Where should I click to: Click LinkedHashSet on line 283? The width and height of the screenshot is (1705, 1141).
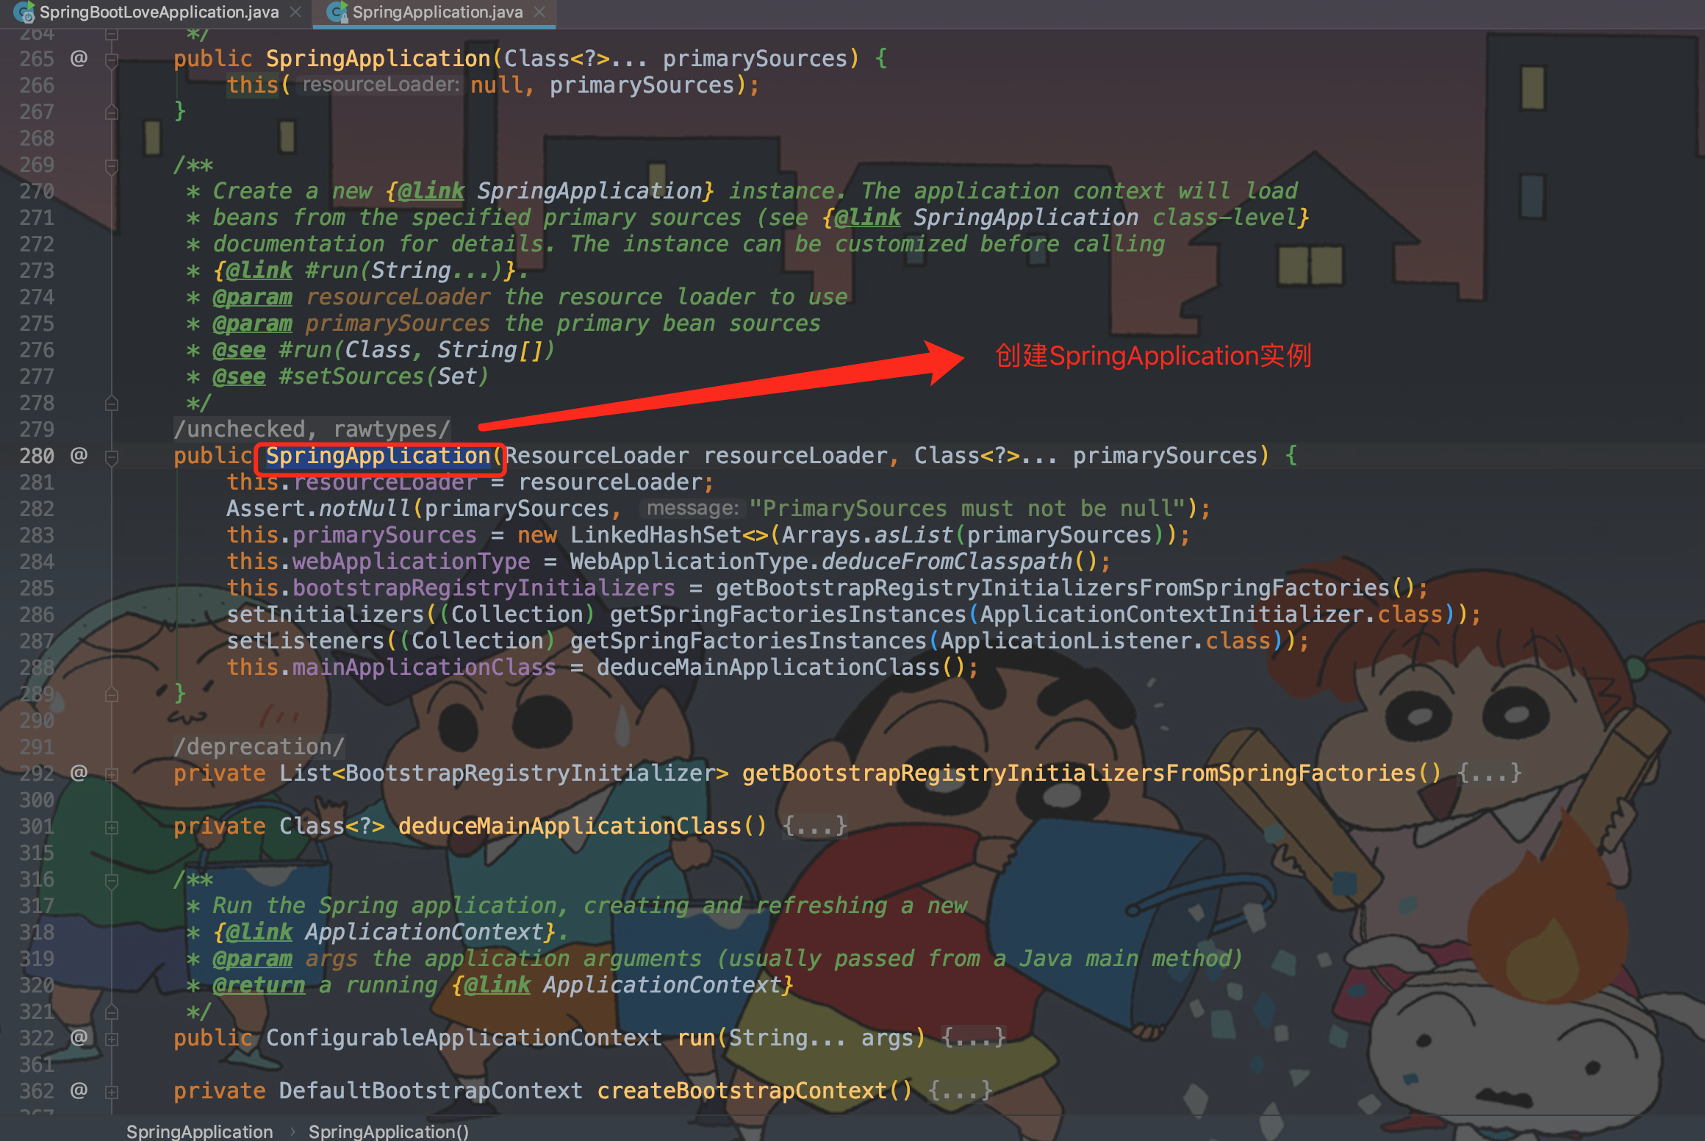tap(656, 534)
